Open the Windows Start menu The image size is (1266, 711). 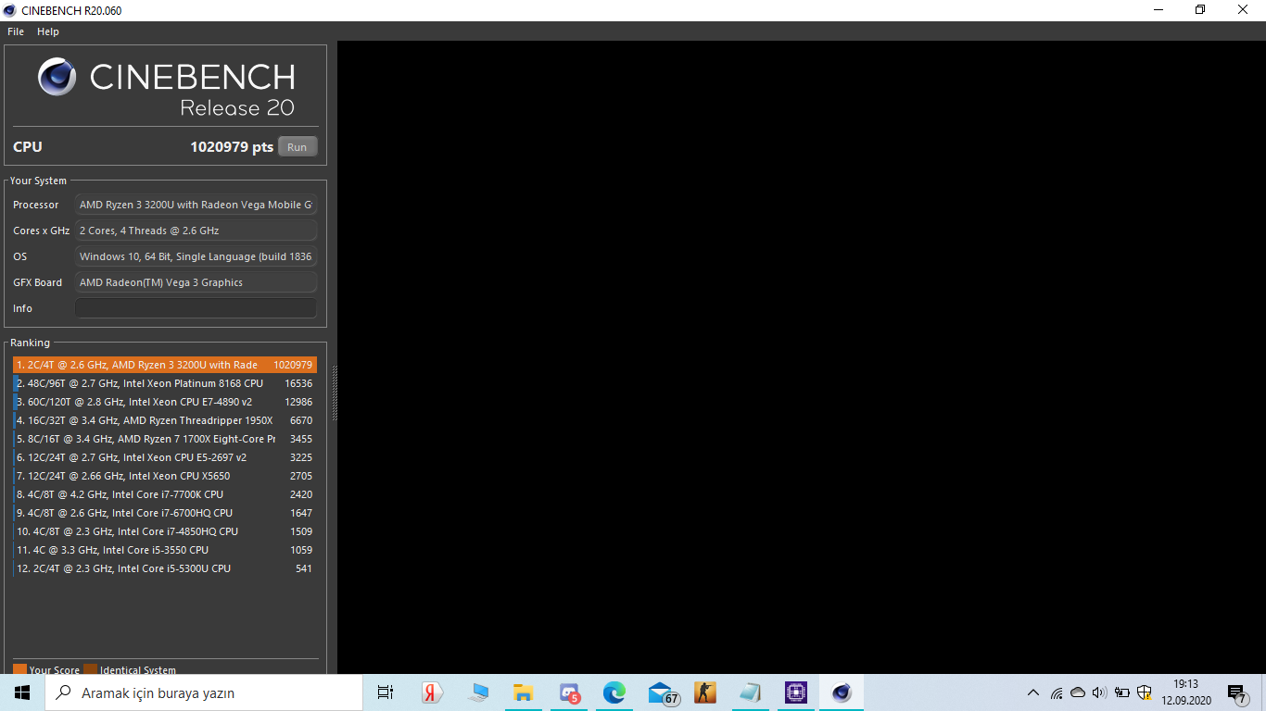(x=22, y=692)
